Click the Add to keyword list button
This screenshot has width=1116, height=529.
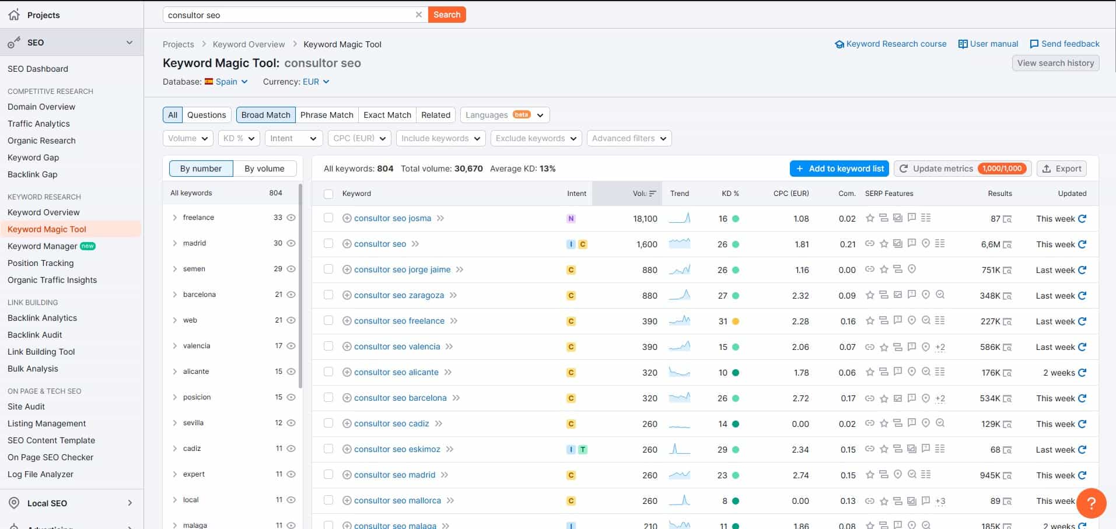(x=839, y=169)
